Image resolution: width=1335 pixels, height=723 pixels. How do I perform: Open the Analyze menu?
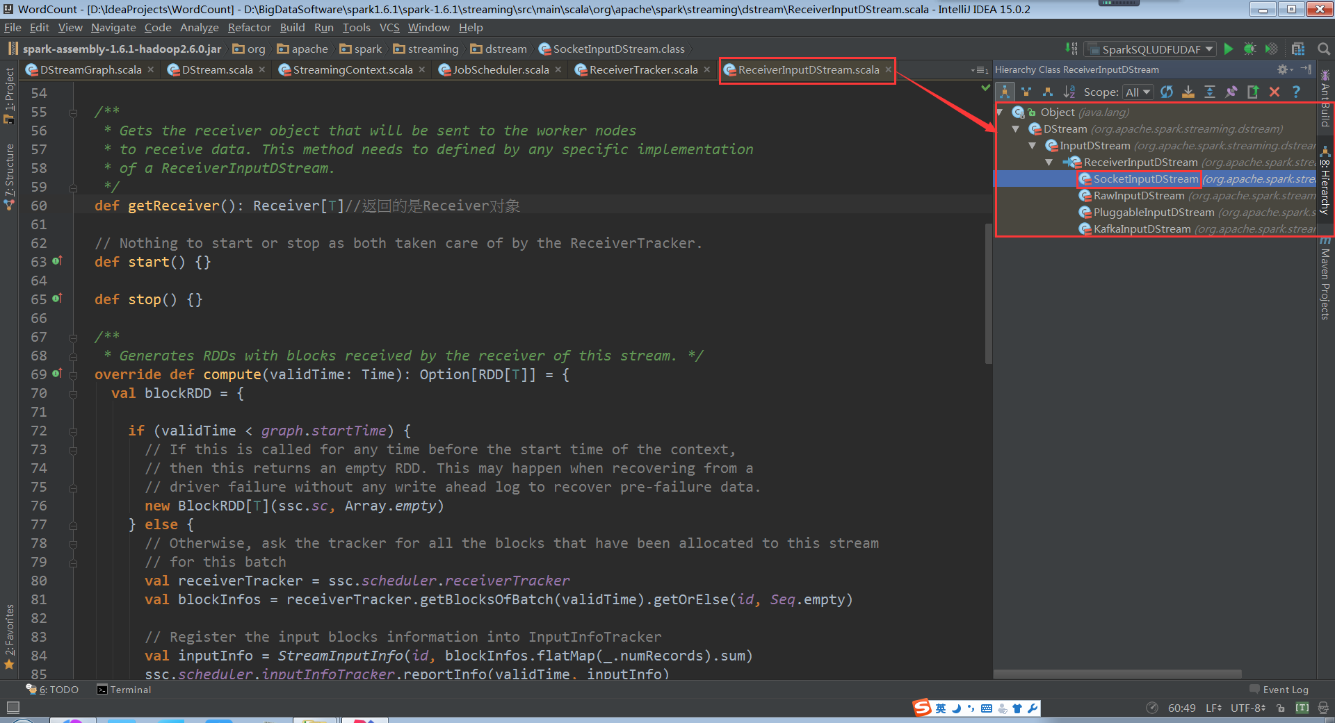(x=199, y=27)
